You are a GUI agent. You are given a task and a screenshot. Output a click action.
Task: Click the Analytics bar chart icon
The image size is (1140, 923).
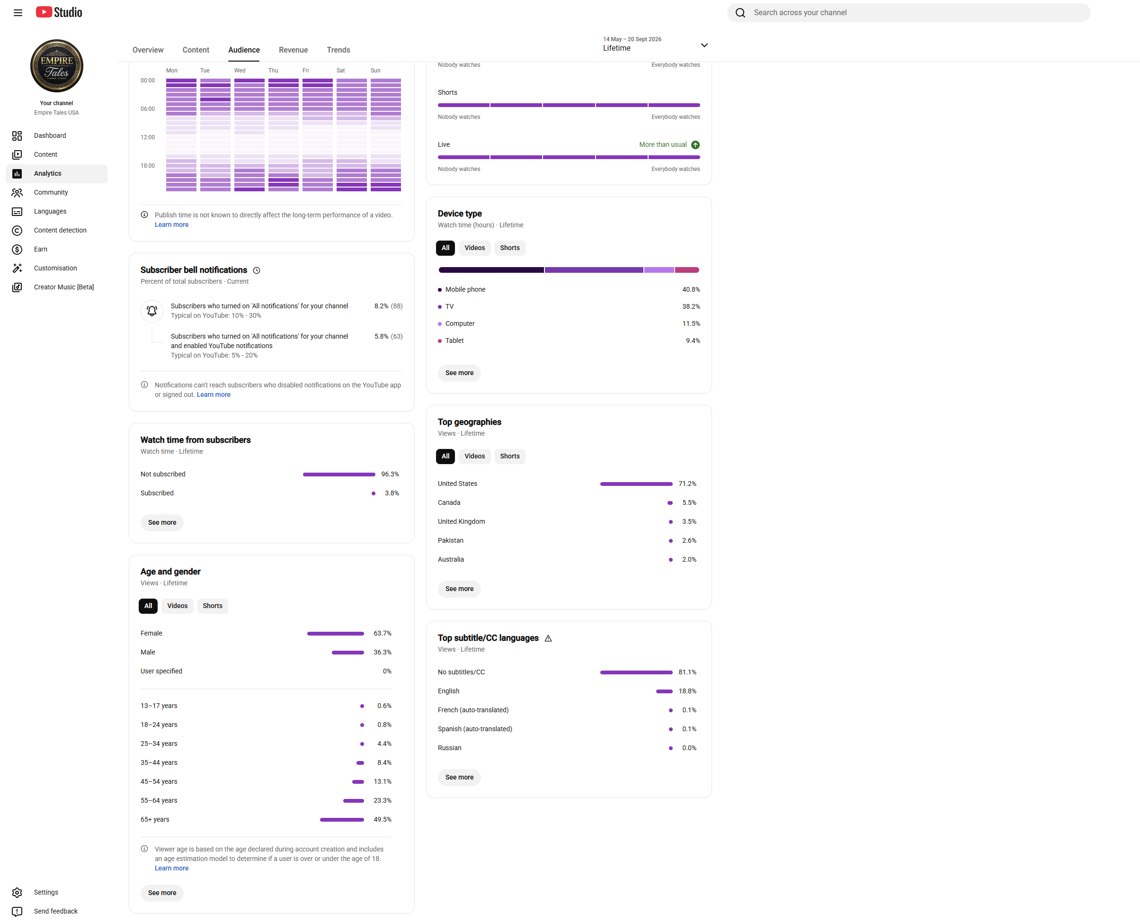[x=17, y=174]
